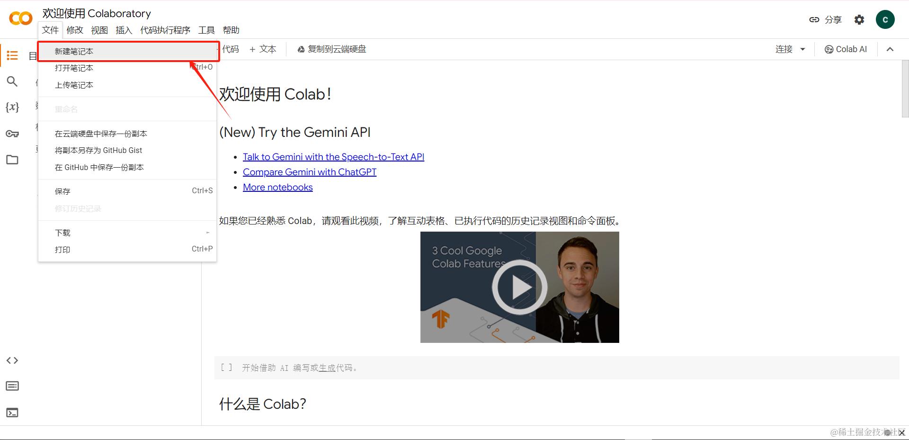Open the variables {x} panel icon
This screenshot has height=440, width=909.
(x=12, y=107)
